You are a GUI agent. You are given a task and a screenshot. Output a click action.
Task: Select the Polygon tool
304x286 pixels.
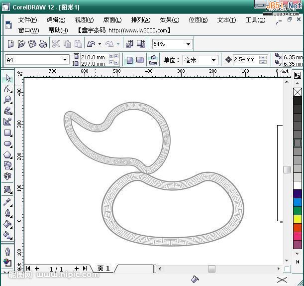7,154
